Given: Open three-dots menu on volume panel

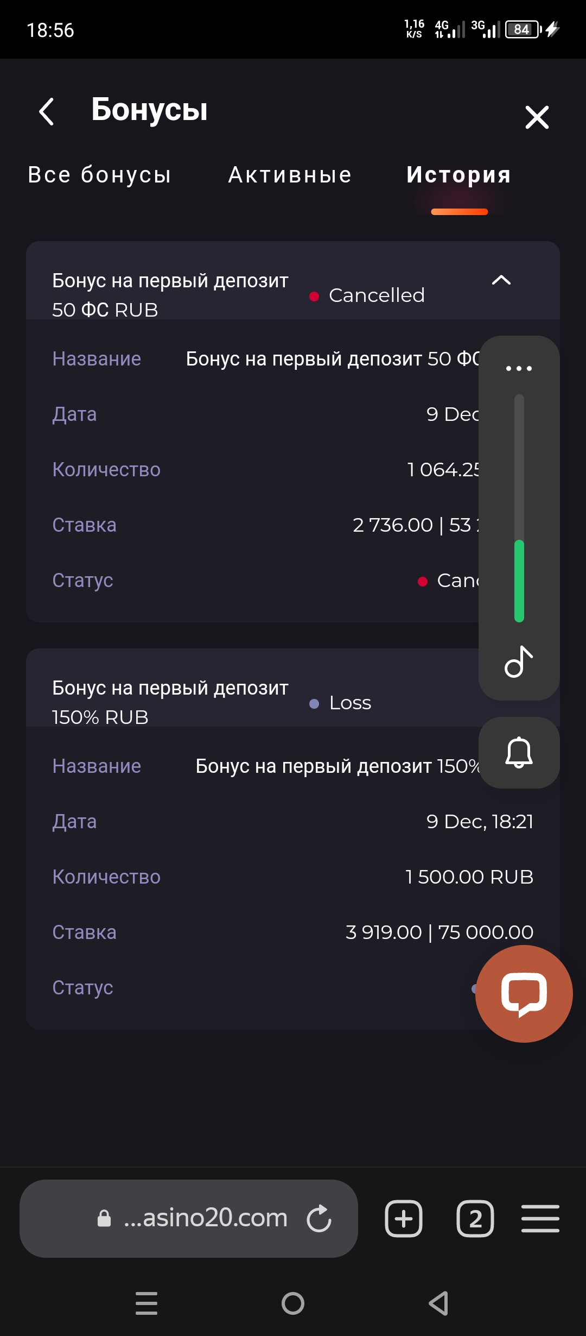Looking at the screenshot, I should pyautogui.click(x=519, y=368).
